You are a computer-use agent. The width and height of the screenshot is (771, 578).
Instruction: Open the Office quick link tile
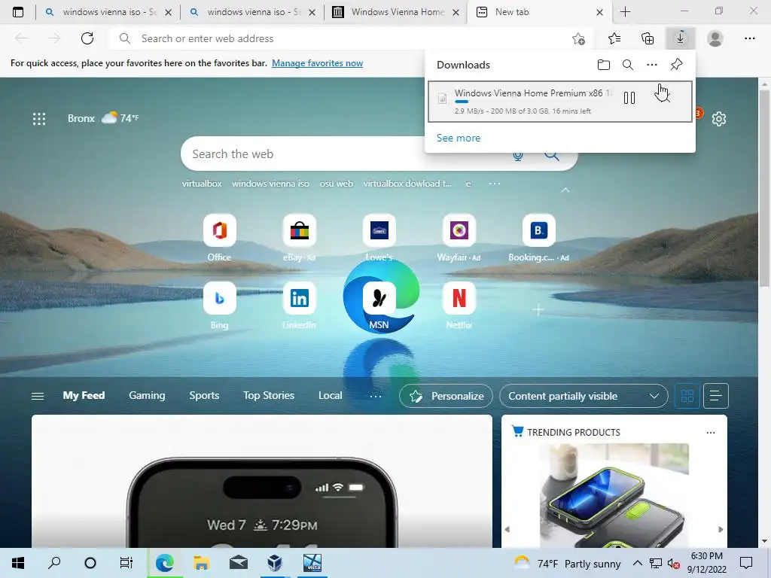click(x=219, y=230)
